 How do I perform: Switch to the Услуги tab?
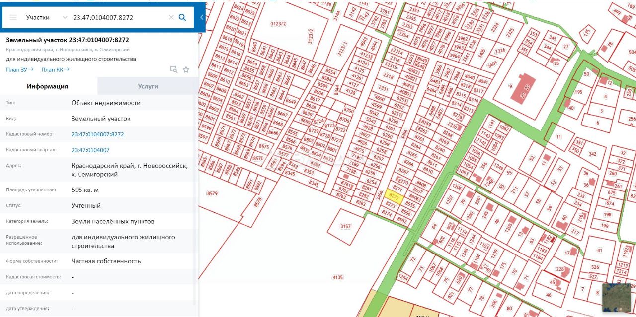tap(148, 86)
